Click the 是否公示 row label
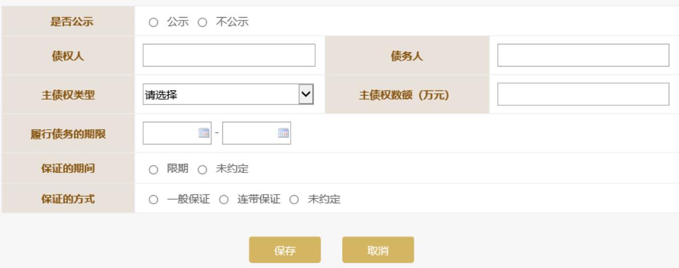 coord(68,23)
